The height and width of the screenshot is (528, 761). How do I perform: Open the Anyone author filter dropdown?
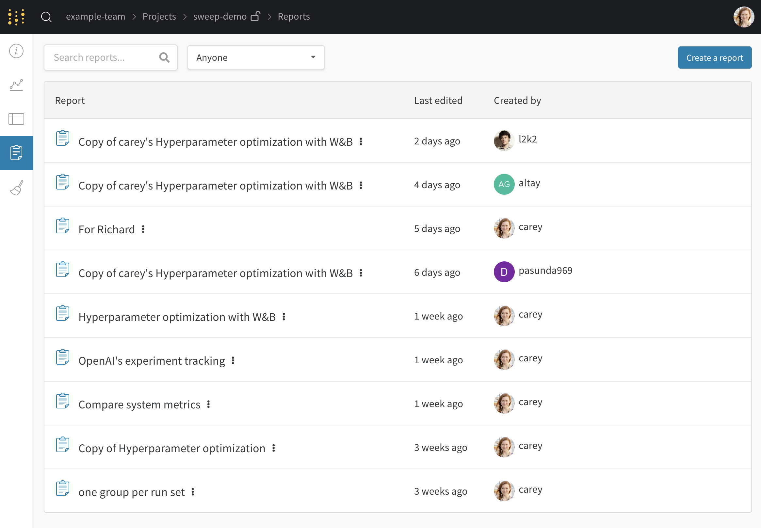coord(256,58)
